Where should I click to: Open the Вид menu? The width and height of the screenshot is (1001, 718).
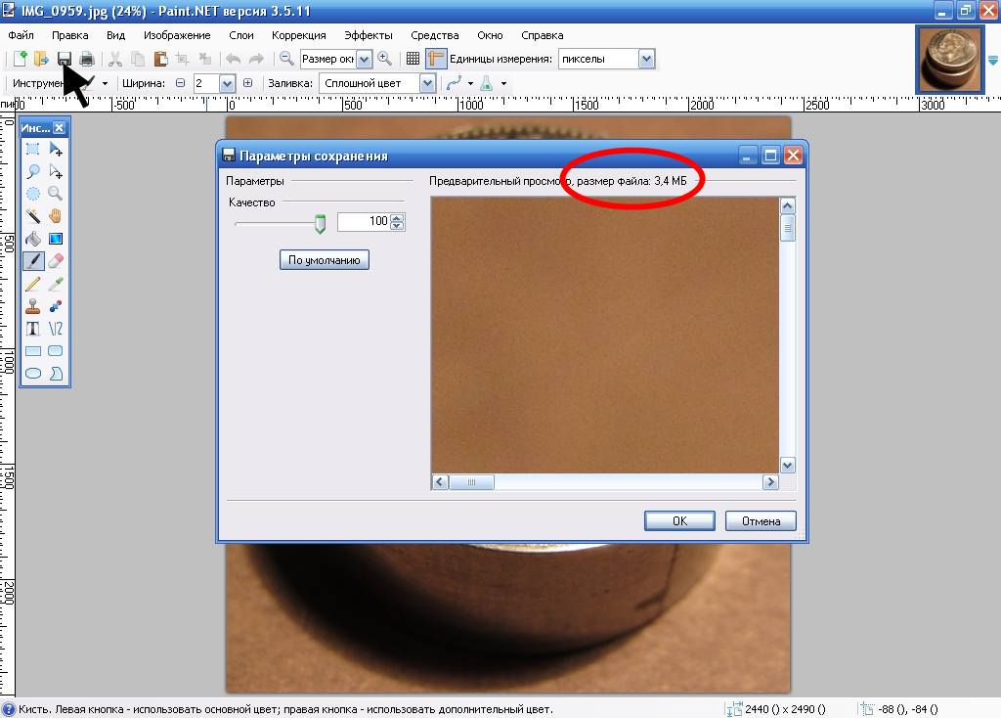(x=115, y=35)
